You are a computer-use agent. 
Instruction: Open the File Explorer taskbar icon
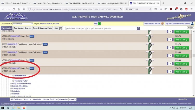click(18, 108)
